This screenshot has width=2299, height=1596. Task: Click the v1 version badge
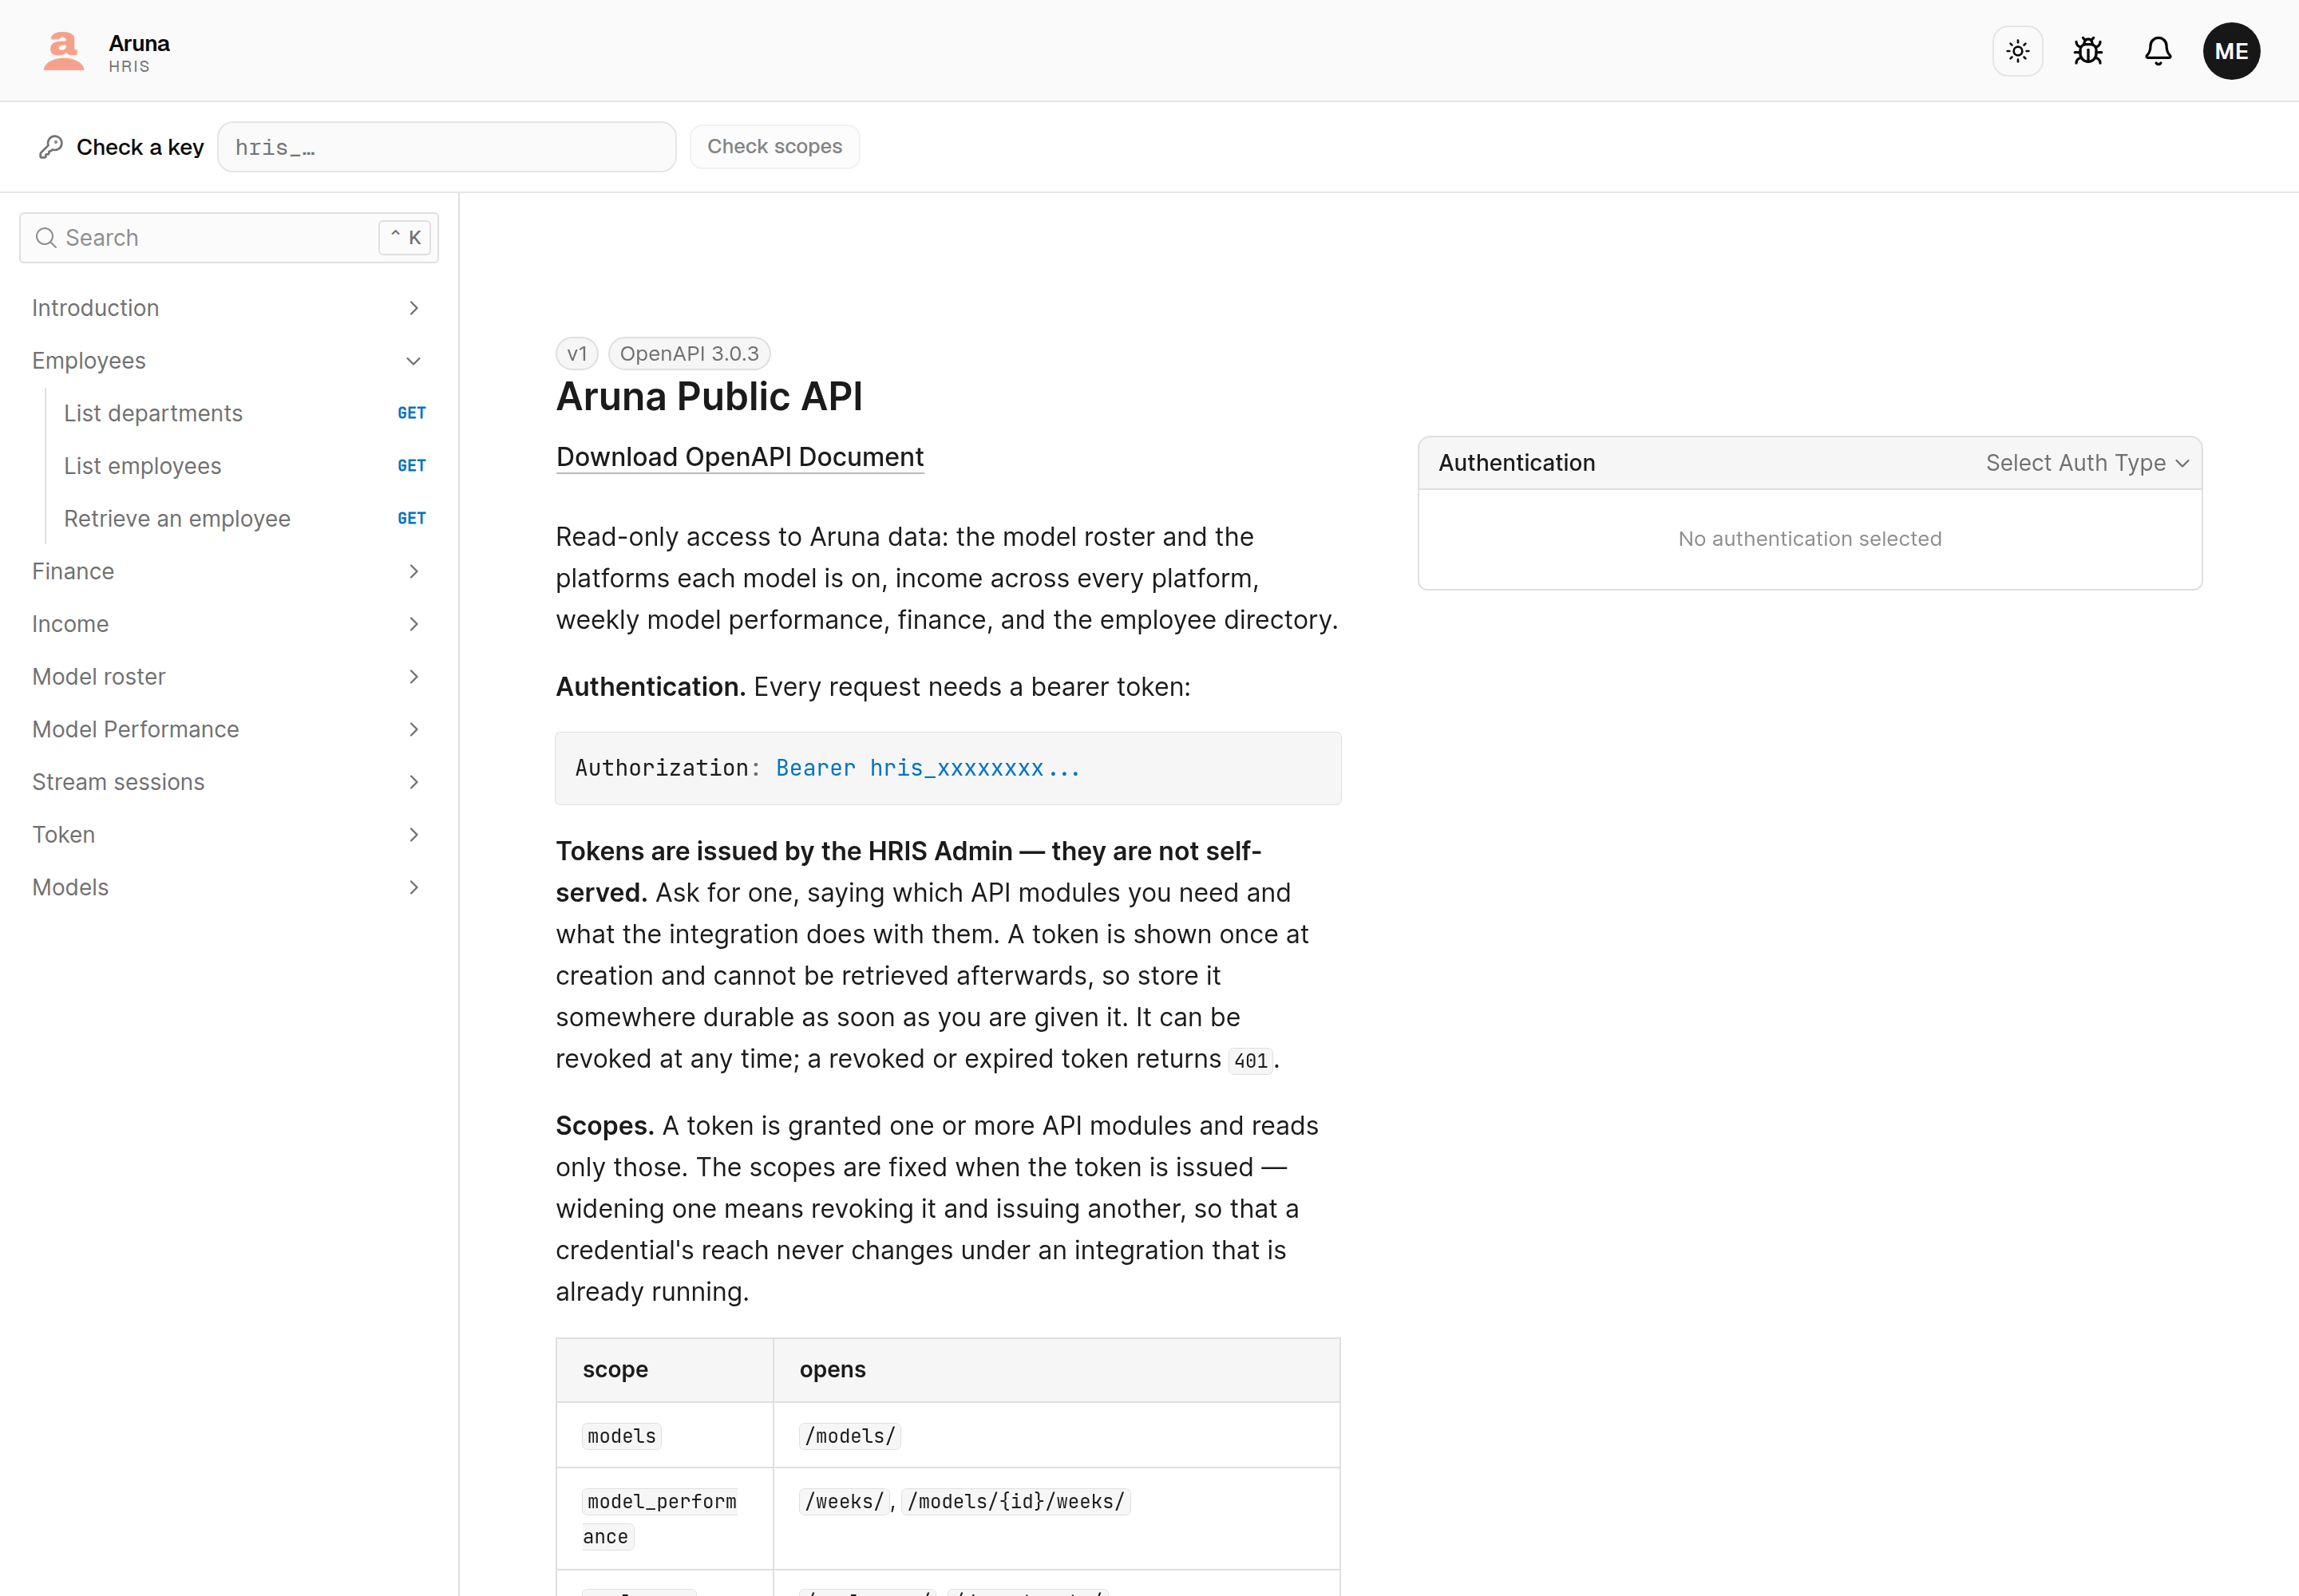pos(577,354)
